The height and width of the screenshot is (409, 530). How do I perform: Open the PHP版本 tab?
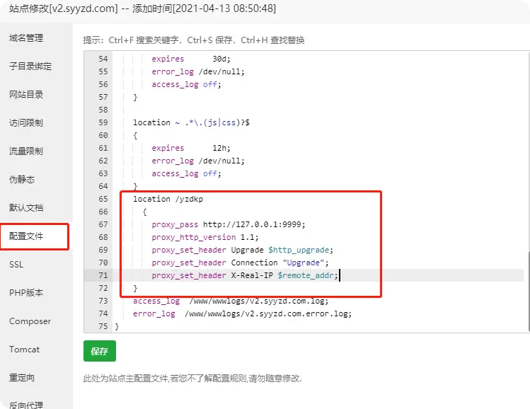pyautogui.click(x=26, y=293)
